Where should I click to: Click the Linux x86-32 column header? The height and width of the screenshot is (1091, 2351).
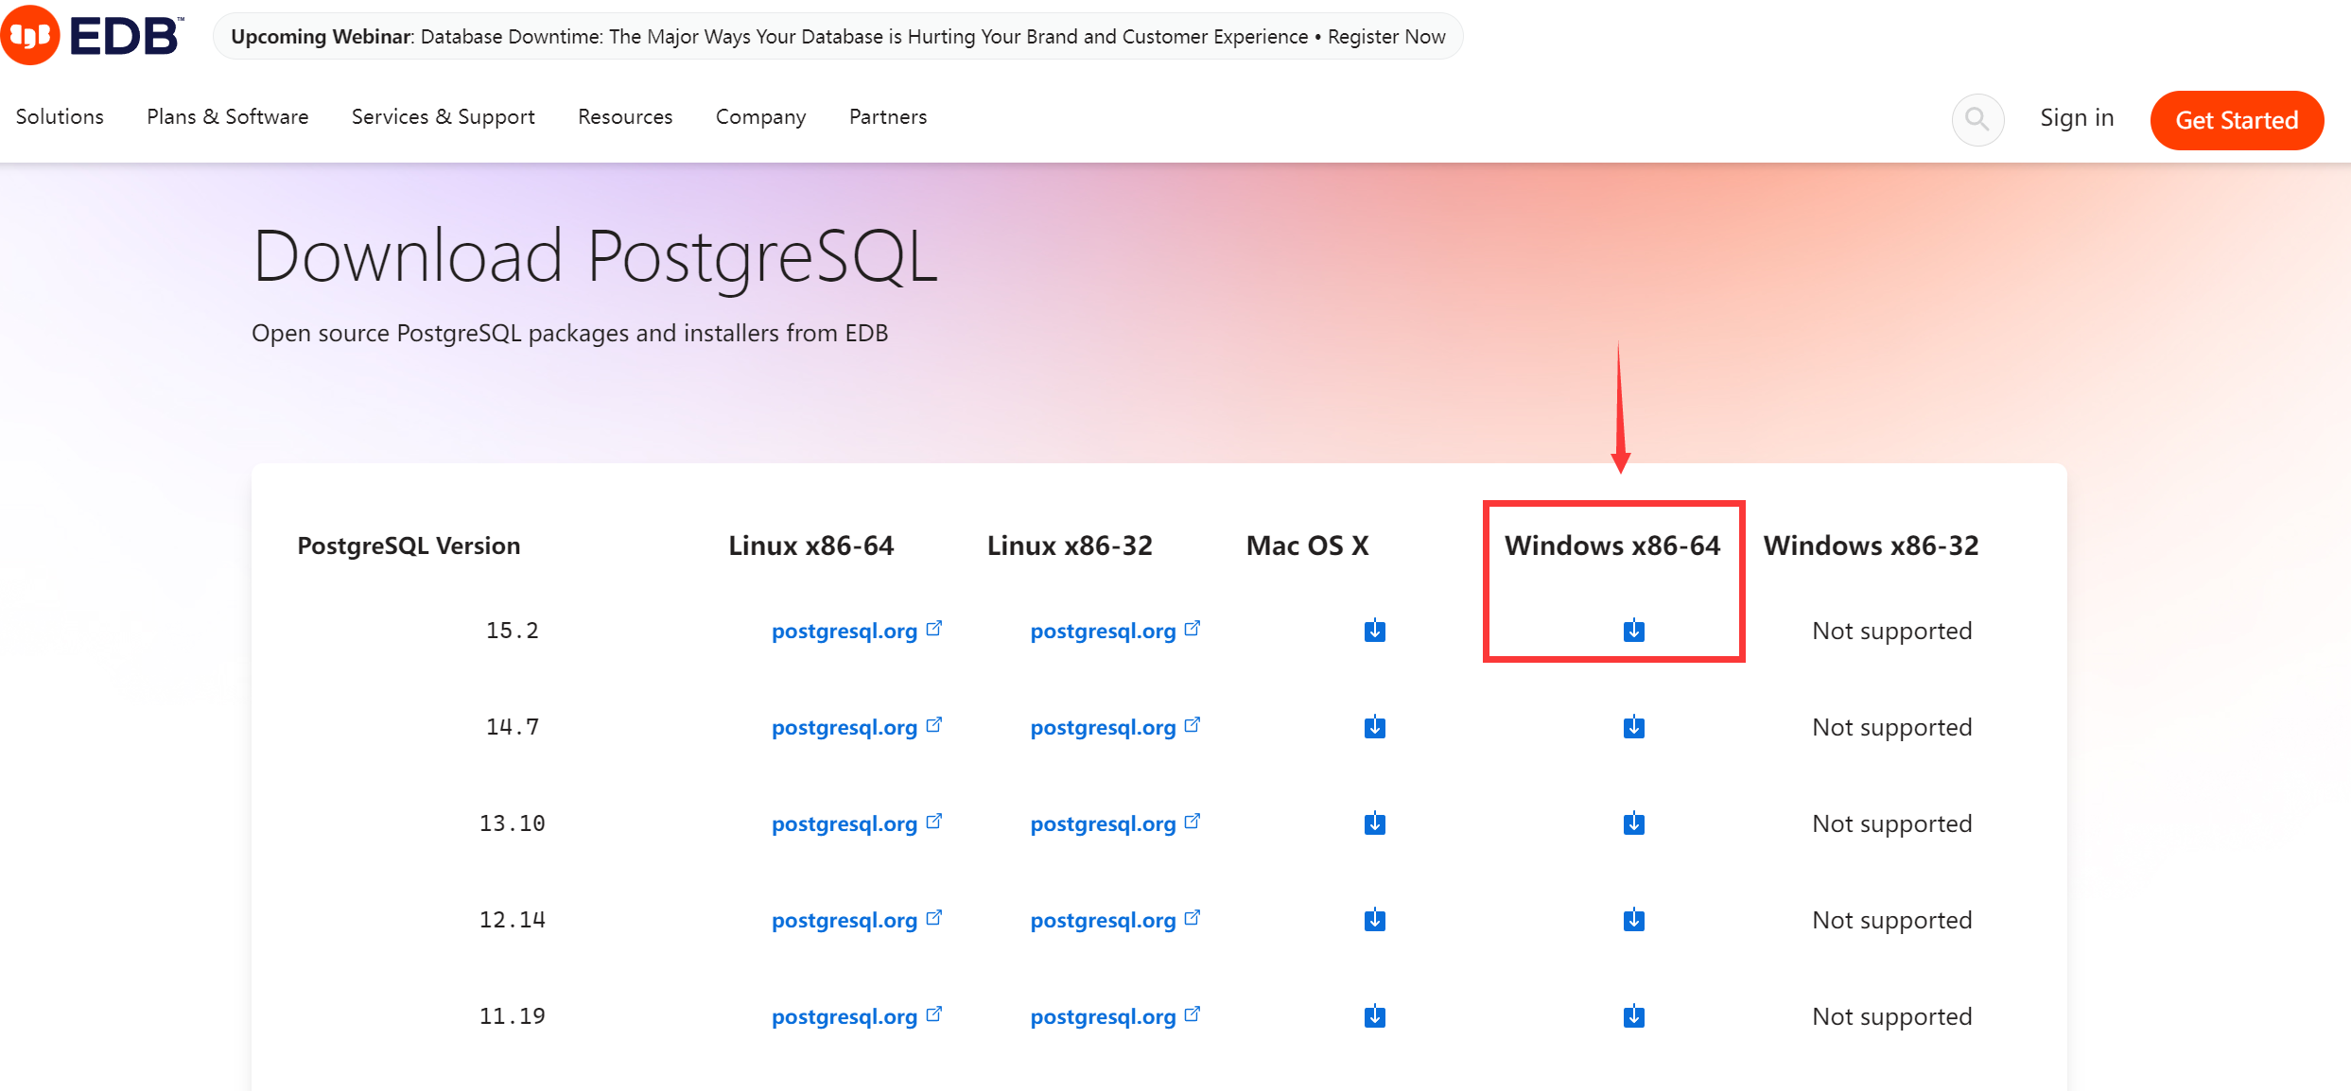[x=1070, y=545]
